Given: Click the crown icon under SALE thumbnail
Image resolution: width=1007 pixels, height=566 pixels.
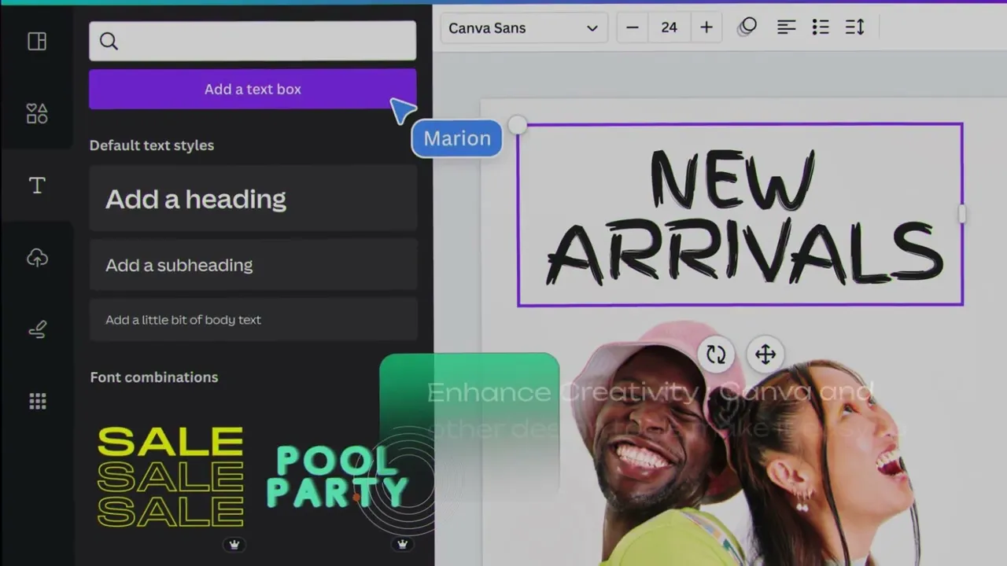Looking at the screenshot, I should 234,544.
